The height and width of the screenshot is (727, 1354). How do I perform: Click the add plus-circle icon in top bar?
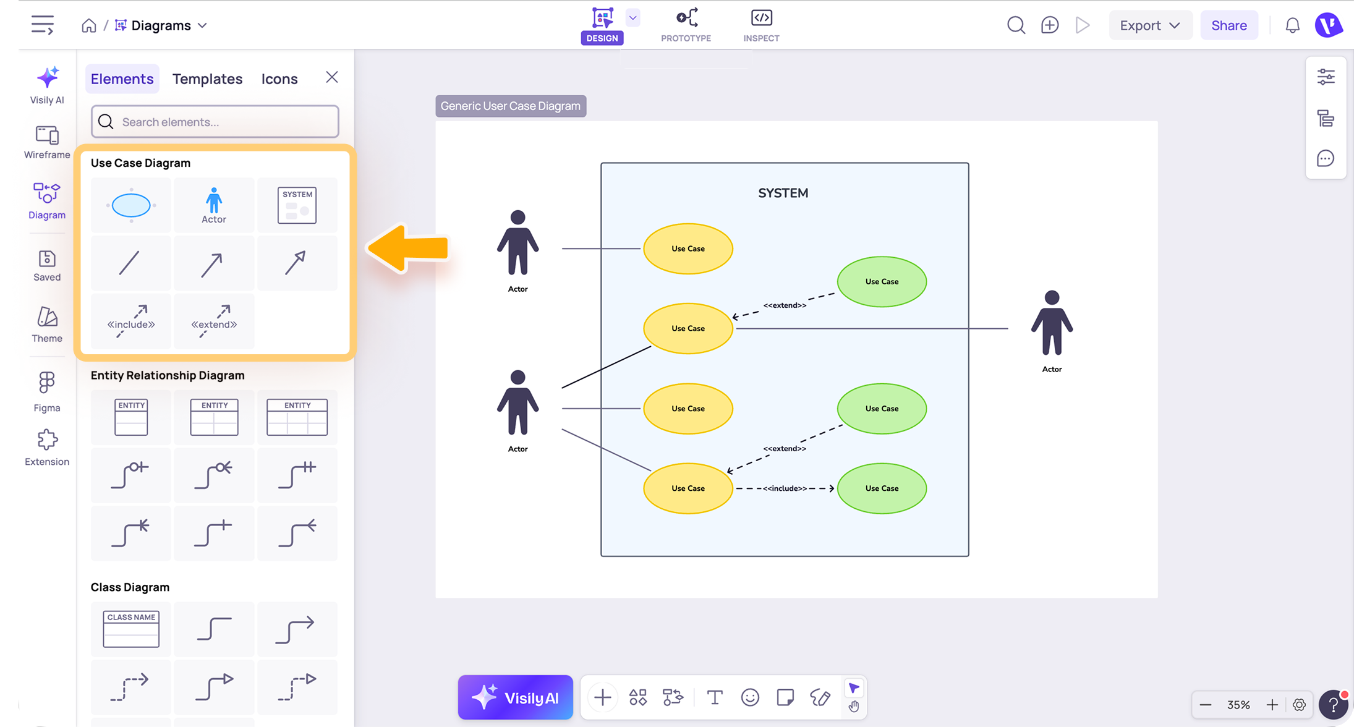tap(1049, 25)
